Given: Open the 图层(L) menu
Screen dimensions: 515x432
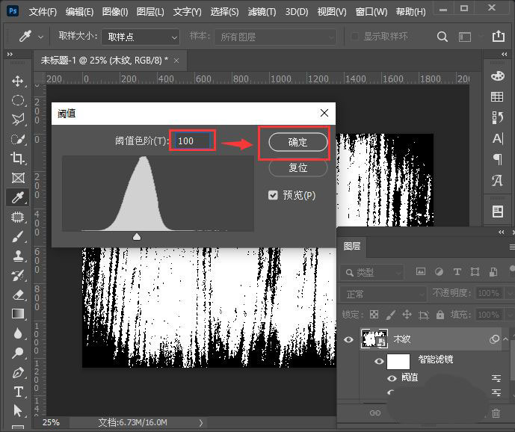Looking at the screenshot, I should pyautogui.click(x=150, y=12).
